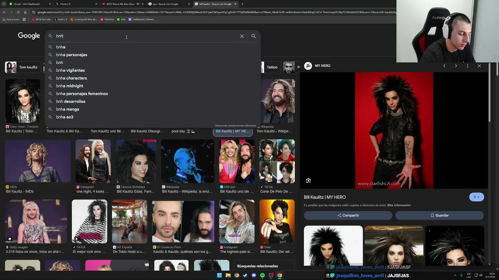This screenshot has height=280, width=499.
Task: Open Steam from the taskbar
Action: pyautogui.click(x=245, y=275)
